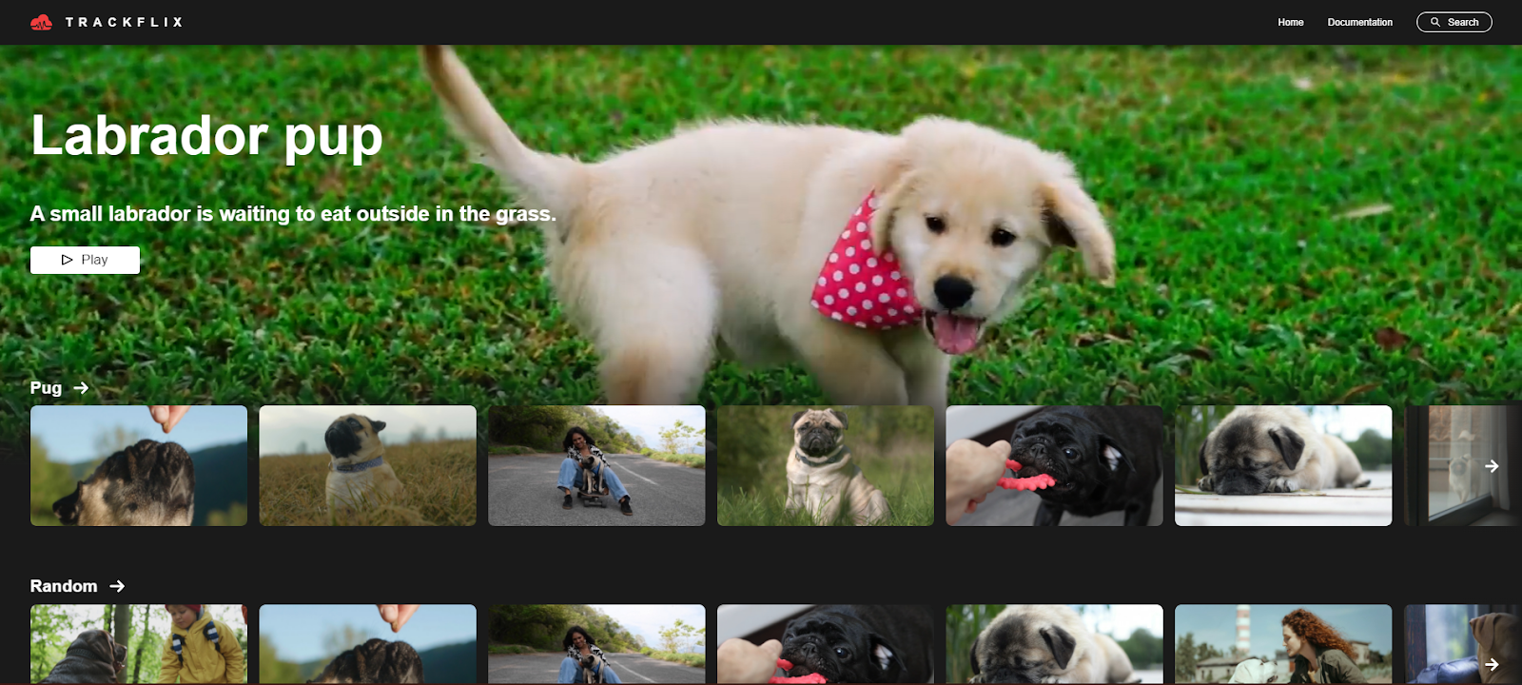This screenshot has width=1522, height=685.
Task: Click the Labrador pup hero title
Action: [206, 136]
